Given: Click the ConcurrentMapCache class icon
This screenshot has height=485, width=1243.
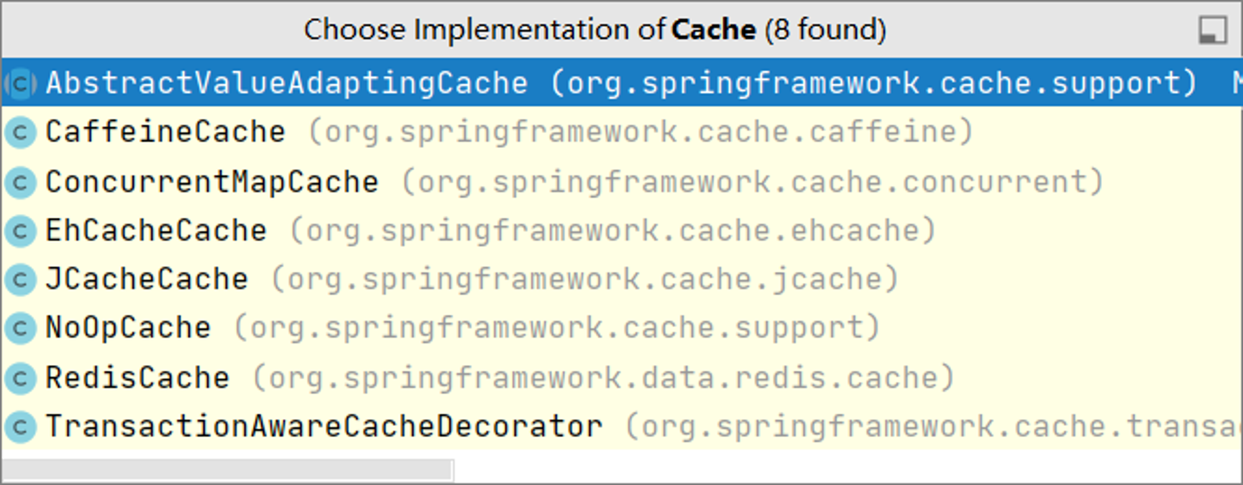Looking at the screenshot, I should point(21,182).
